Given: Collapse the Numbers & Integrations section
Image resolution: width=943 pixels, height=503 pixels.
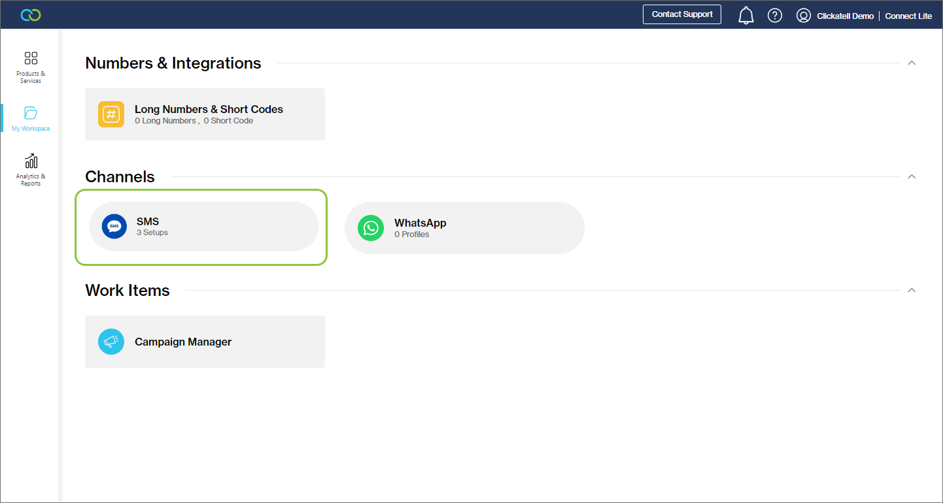Looking at the screenshot, I should coord(912,63).
